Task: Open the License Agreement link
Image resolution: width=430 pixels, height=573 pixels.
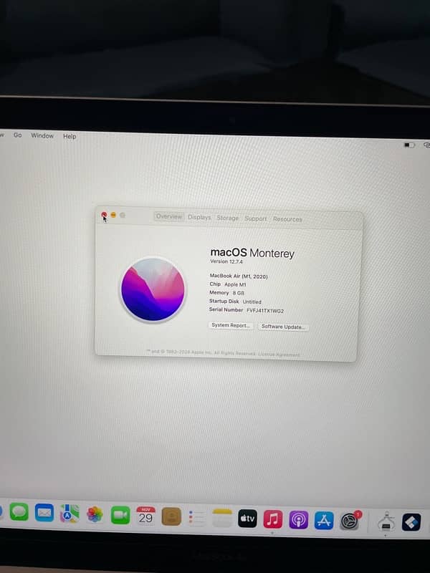Action: (279, 355)
